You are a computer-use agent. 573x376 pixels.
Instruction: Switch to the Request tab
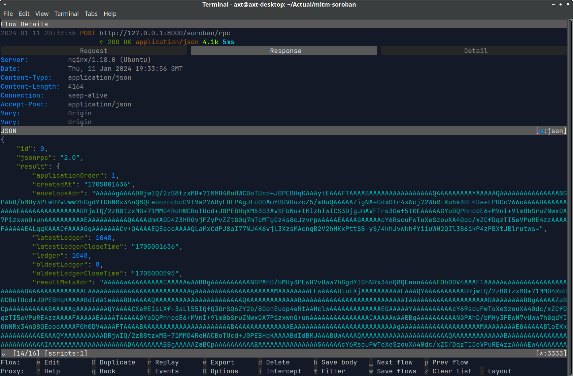(94, 51)
